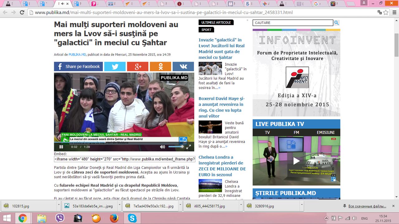Open downloaded file 102815.jpg
399x224 pixels.
[29, 206]
